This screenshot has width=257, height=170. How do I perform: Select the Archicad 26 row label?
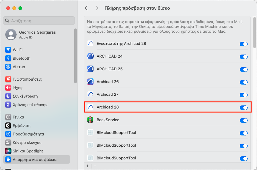tap(108, 82)
